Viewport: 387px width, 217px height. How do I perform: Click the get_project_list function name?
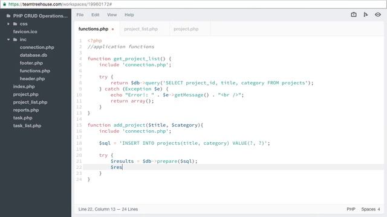137,59
